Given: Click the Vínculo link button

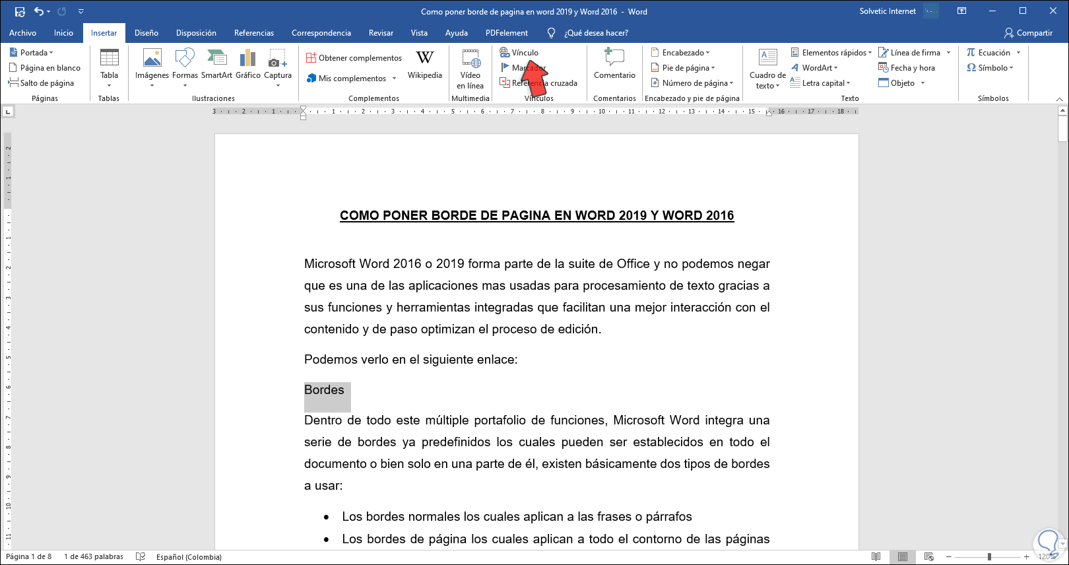Looking at the screenshot, I should (519, 53).
